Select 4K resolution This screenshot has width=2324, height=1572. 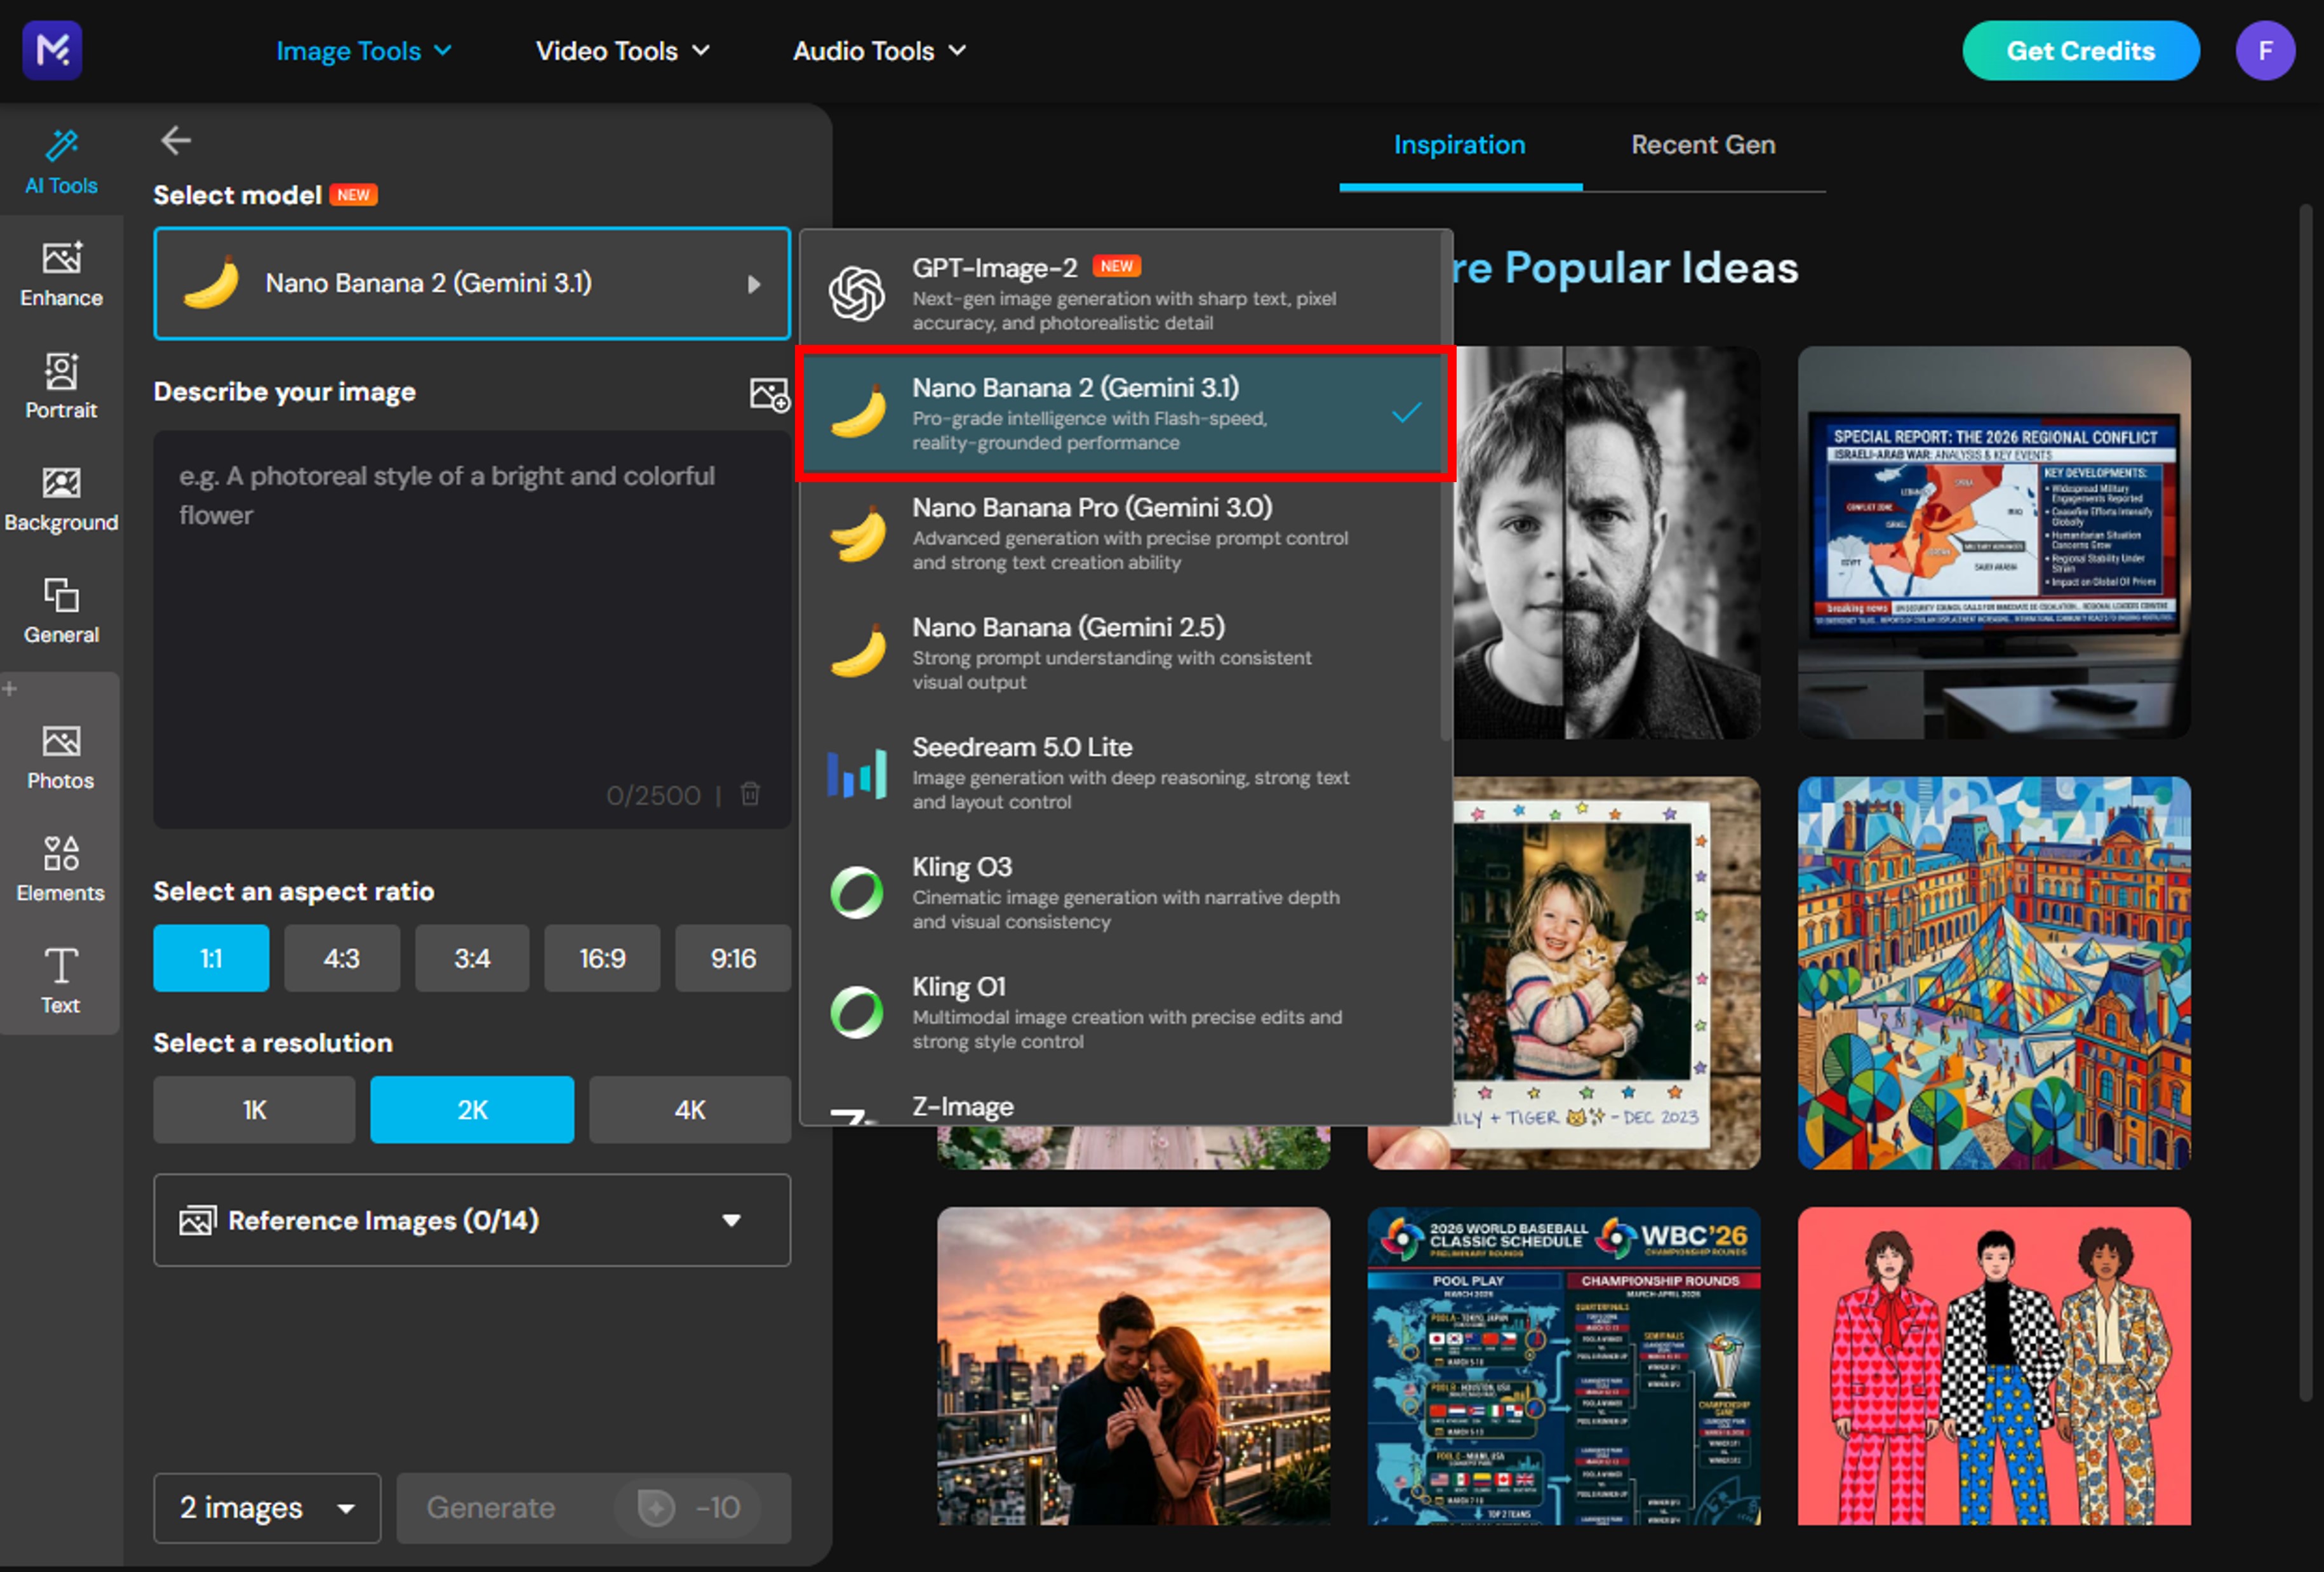pos(690,1110)
